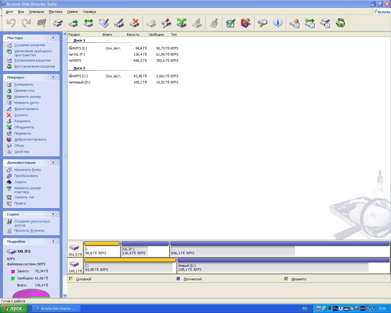
Task: Collapse the Дополнительно sidebar panel
Action: 53,163
